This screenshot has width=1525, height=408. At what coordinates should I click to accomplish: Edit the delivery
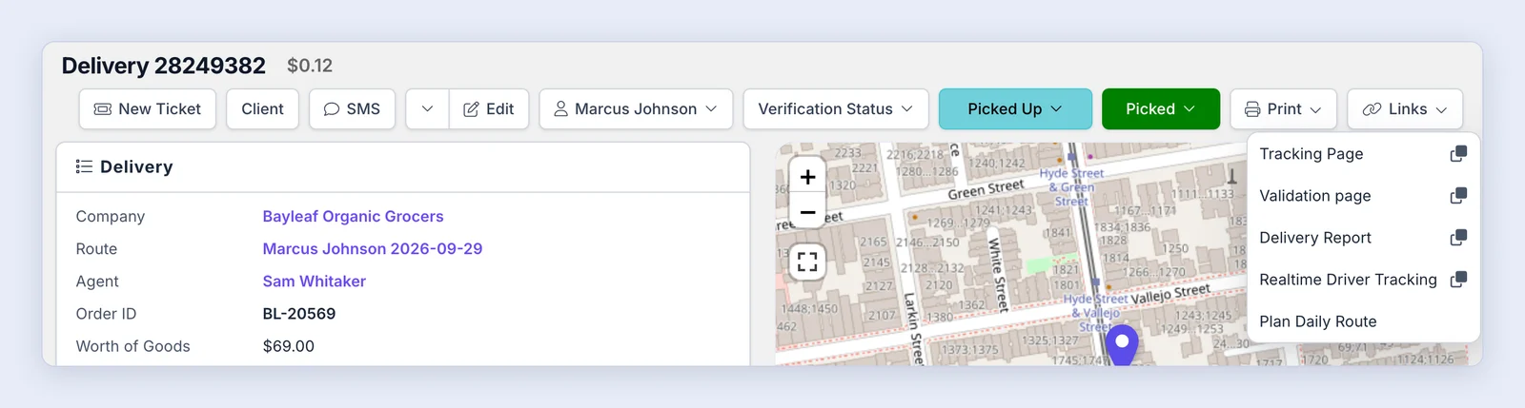(489, 109)
